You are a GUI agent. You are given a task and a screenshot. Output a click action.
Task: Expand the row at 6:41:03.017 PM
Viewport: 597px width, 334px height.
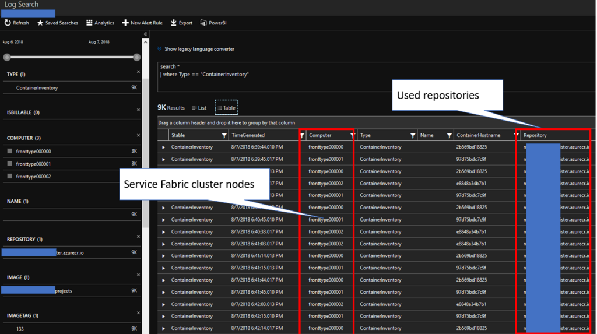coord(163,244)
